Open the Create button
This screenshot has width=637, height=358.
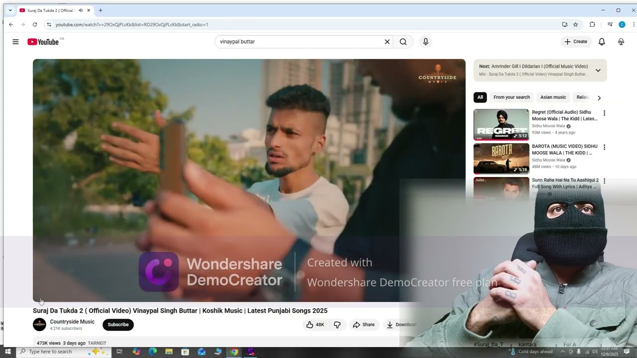[x=576, y=42]
